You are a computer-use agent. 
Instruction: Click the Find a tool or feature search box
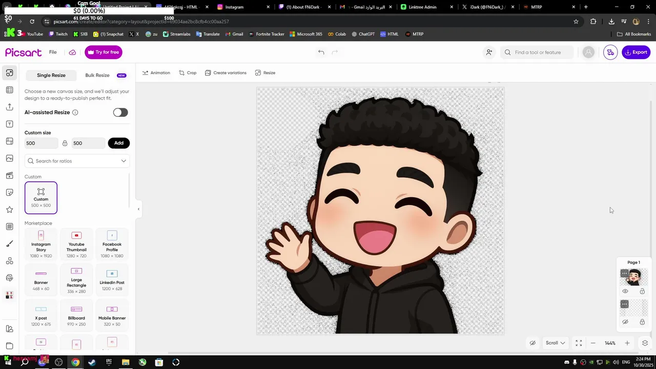click(x=537, y=52)
